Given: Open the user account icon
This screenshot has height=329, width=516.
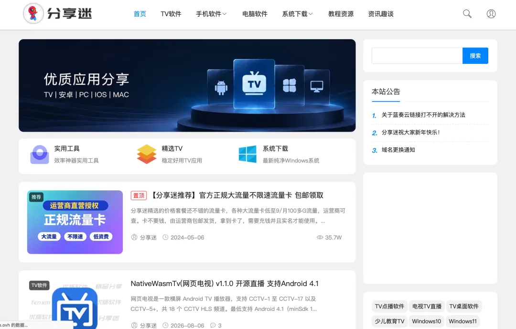Looking at the screenshot, I should pyautogui.click(x=491, y=14).
